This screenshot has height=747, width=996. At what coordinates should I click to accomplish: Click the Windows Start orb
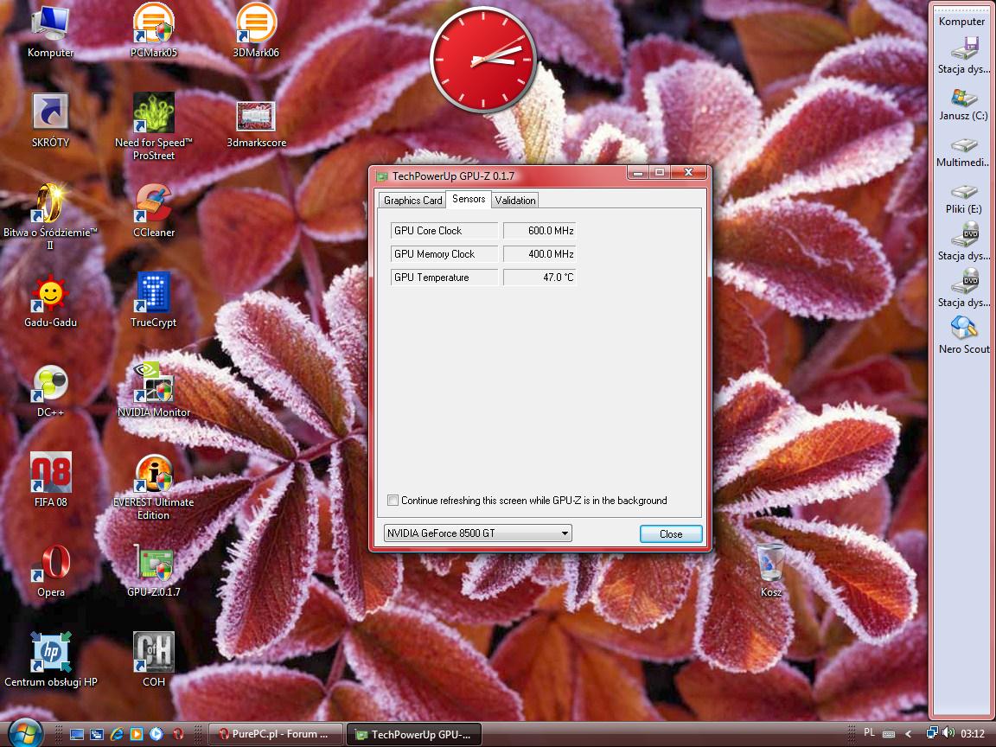click(x=25, y=733)
